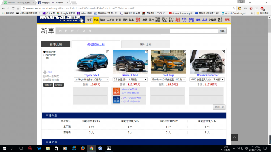Click the printer icon beside 列印

[x=45, y=72]
